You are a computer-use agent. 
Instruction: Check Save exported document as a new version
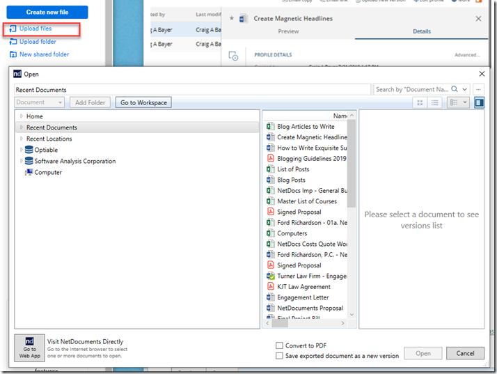click(279, 356)
